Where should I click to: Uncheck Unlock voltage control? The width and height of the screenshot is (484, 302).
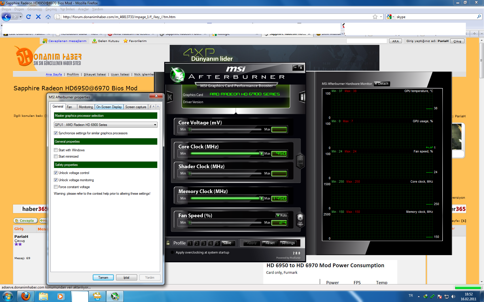(x=56, y=173)
